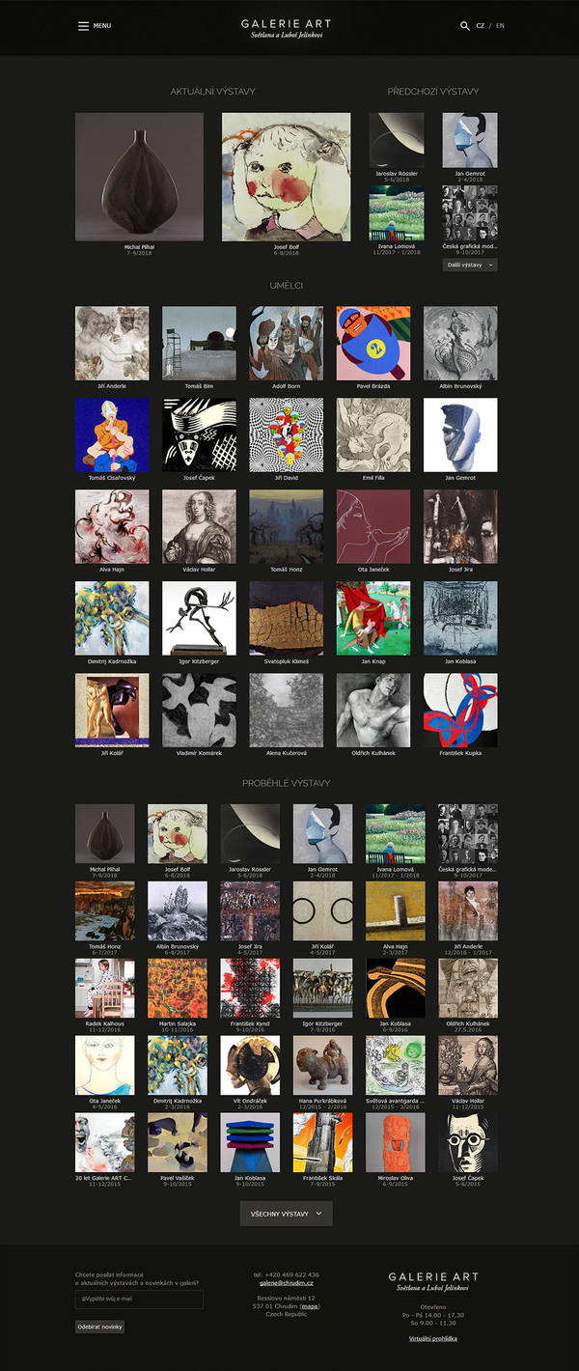
Task: Select artist František Kupka thumbnail
Action: (x=460, y=711)
